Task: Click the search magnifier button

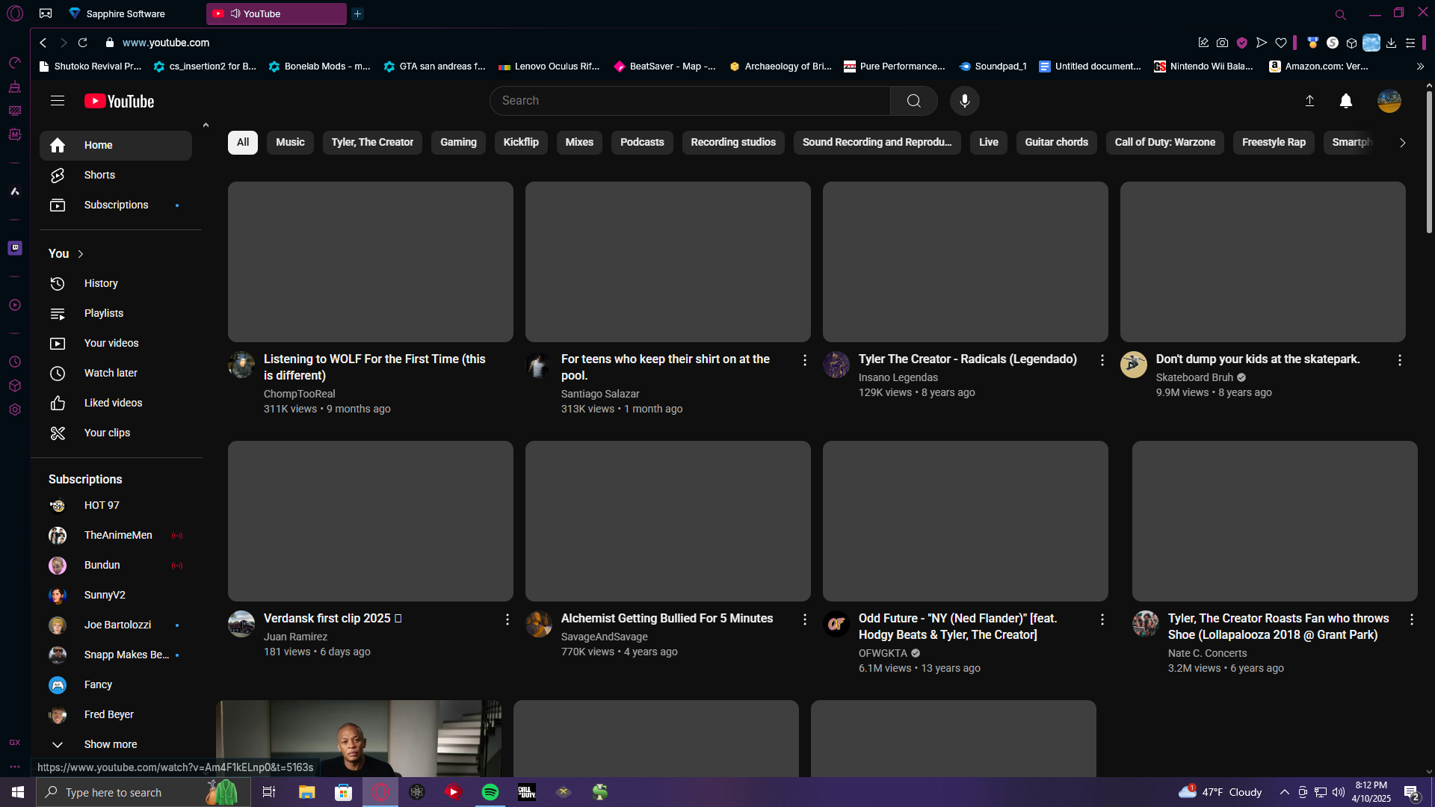Action: (x=913, y=101)
